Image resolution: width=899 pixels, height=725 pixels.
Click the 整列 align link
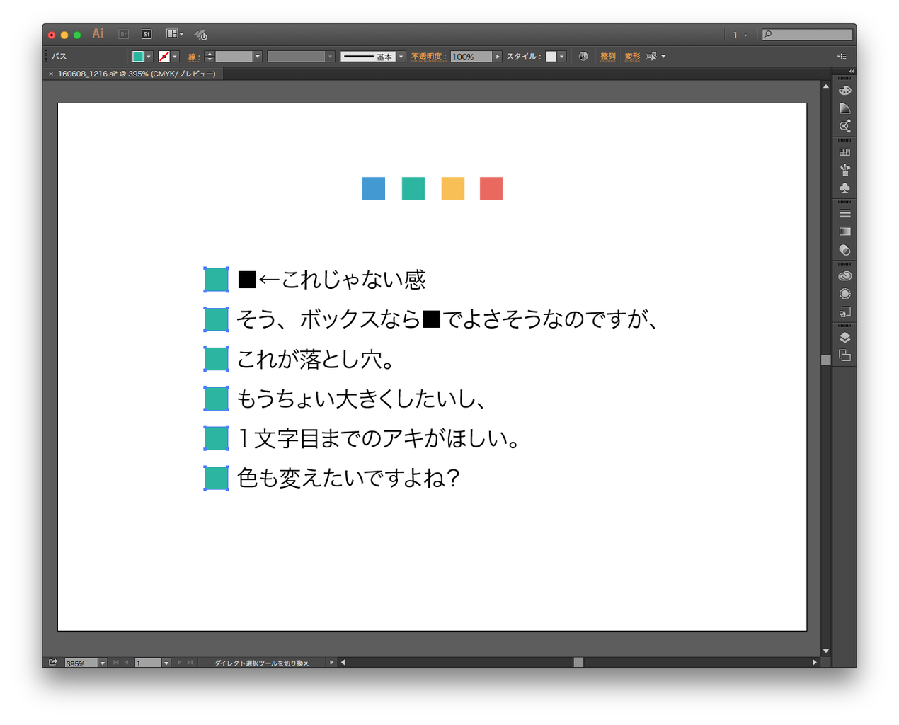[608, 57]
